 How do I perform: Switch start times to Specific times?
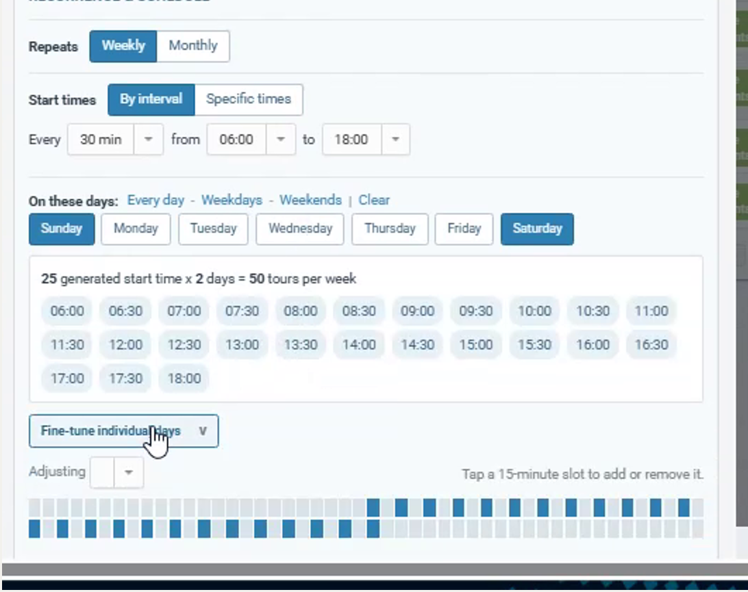249,100
